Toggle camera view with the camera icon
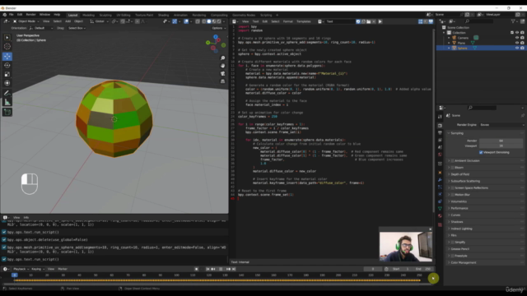Image resolution: width=527 pixels, height=296 pixels. (x=222, y=73)
